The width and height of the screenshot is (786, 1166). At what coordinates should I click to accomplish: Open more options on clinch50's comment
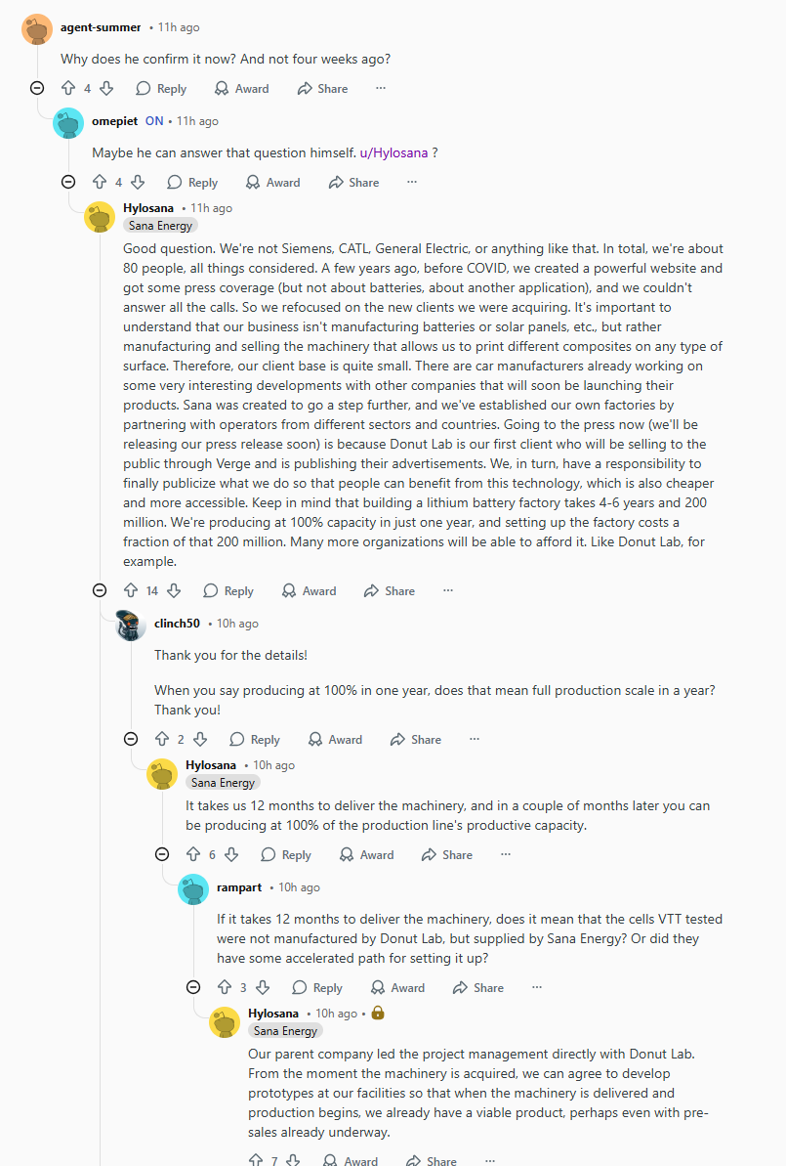click(475, 739)
